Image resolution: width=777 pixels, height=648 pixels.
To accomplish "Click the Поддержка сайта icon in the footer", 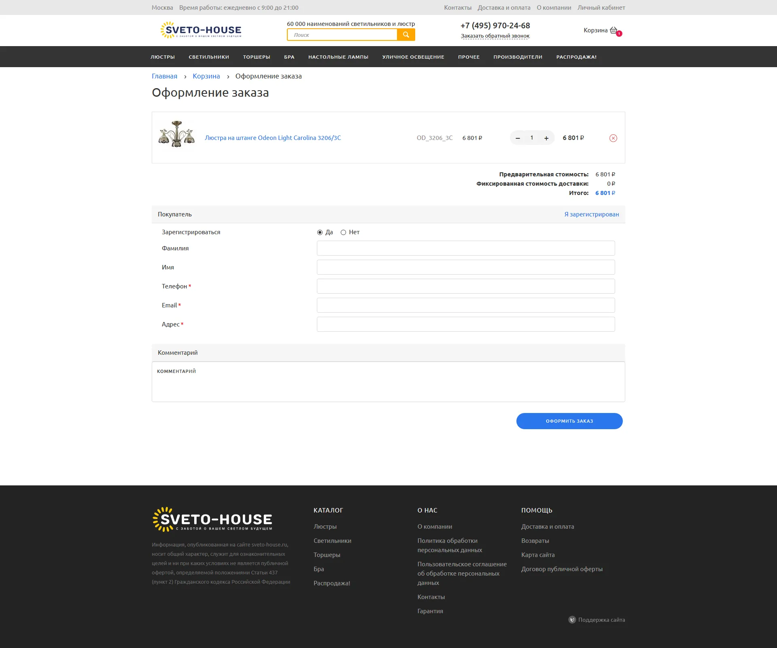I will tap(572, 620).
